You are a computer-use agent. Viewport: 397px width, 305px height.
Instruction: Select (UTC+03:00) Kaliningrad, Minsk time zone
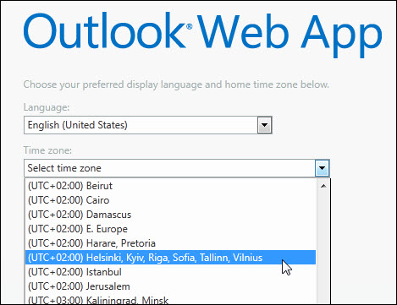pos(170,299)
